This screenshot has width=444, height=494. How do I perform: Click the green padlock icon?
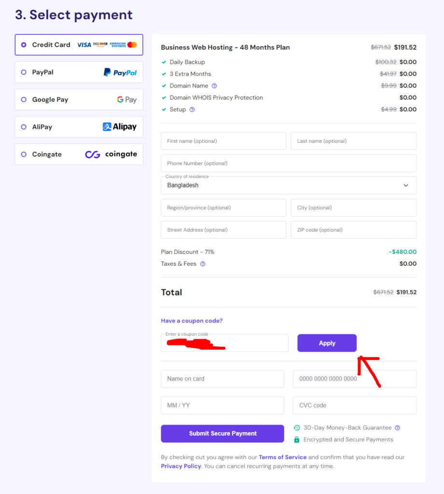[296, 439]
